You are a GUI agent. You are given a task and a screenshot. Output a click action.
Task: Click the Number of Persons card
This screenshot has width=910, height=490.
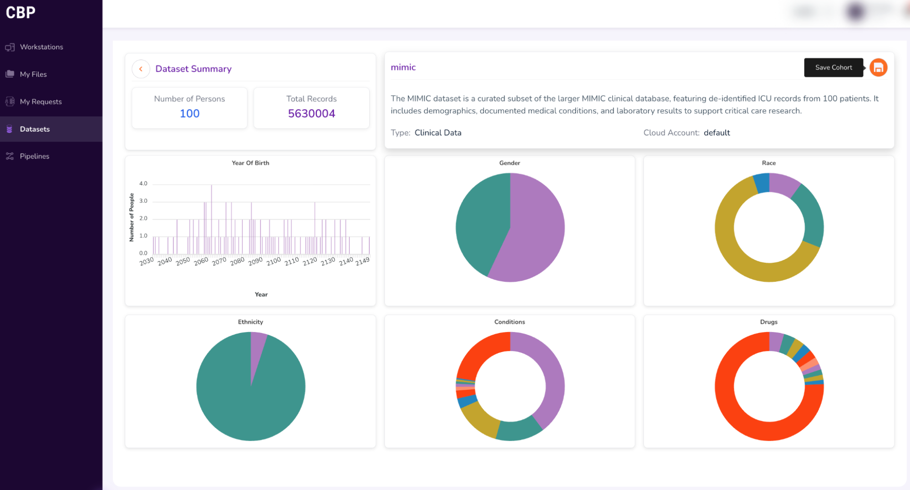click(189, 107)
